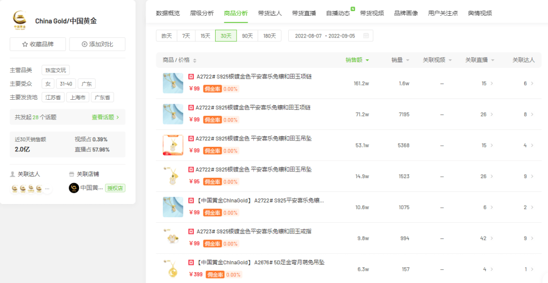Click the 7195 sales volume cell
This screenshot has width=548, height=283.
(403, 114)
